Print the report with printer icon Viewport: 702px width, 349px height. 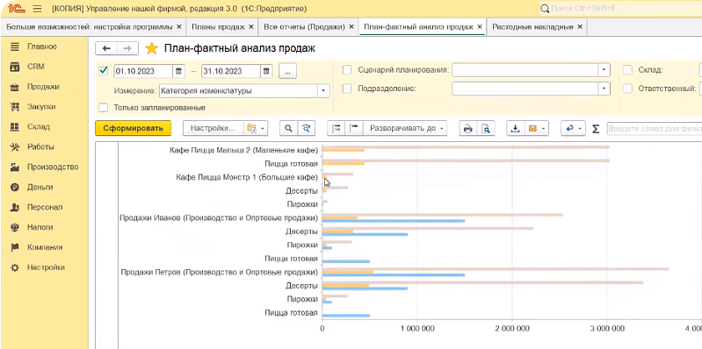tap(467, 128)
